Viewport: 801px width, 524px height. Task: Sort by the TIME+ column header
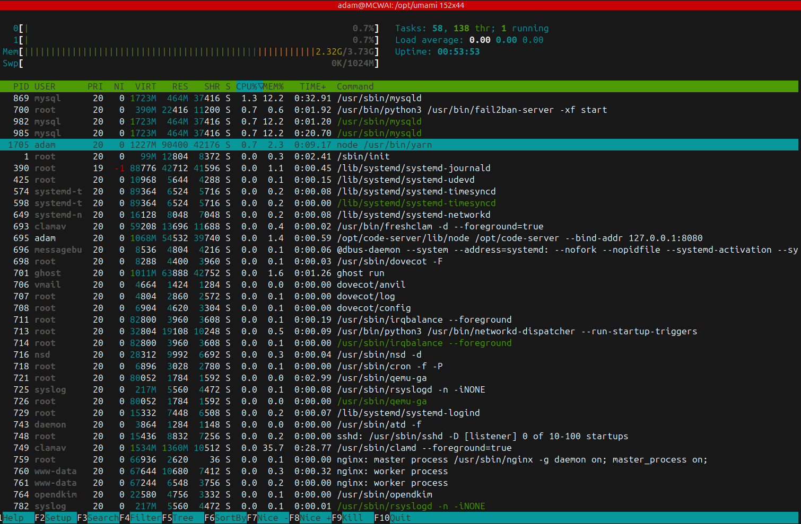tap(313, 86)
